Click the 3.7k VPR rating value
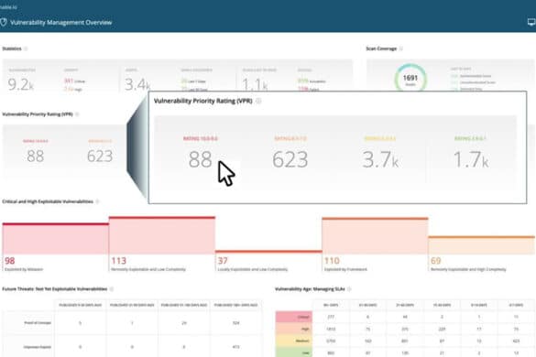The width and height of the screenshot is (536, 357). (380, 159)
